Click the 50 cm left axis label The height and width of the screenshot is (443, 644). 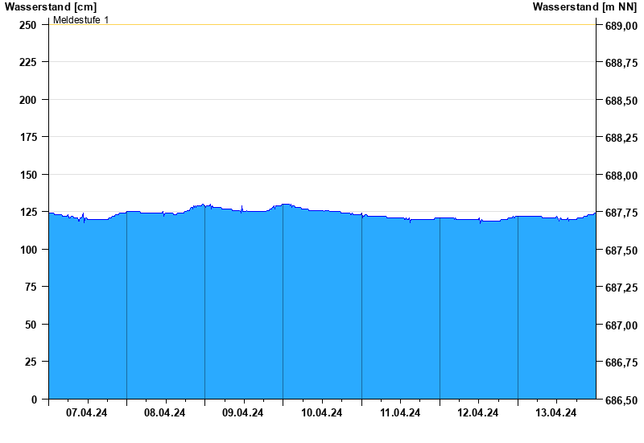click(x=31, y=325)
